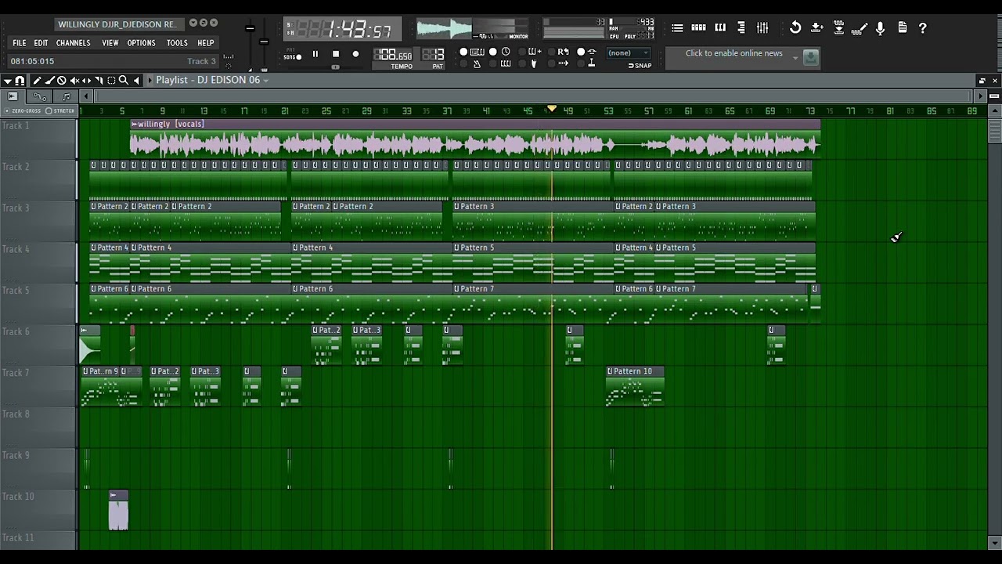Image resolution: width=1002 pixels, height=564 pixels.
Task: Open the Playlist view from shortcut icons
Action: 677,28
